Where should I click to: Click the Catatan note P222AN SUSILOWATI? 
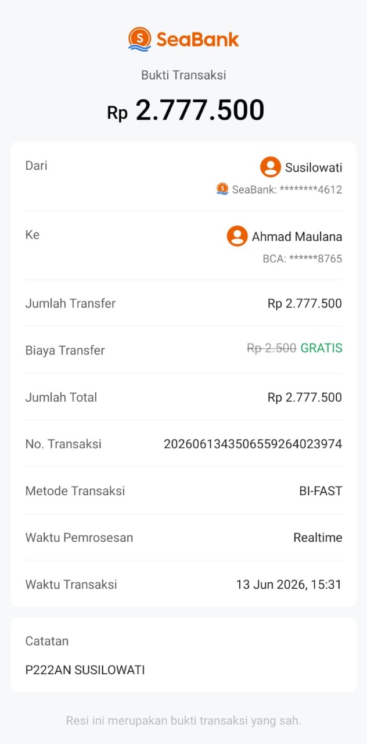(85, 670)
